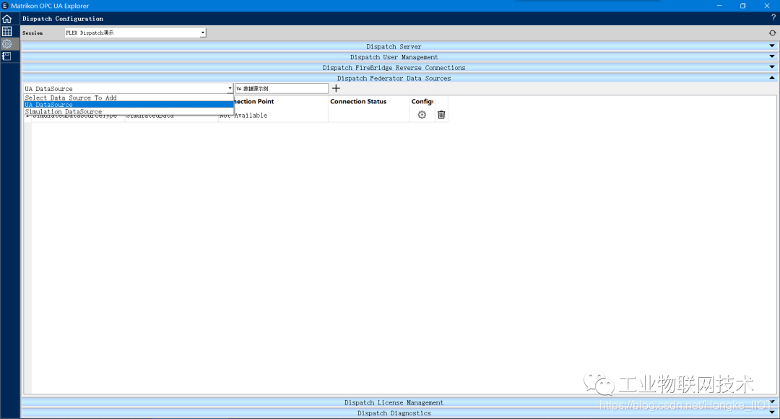Add data source with the plus icon
Image resolution: width=780 pixels, height=419 pixels.
pos(336,88)
